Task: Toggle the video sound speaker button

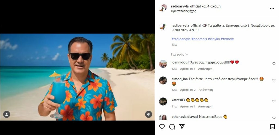Action: [148, 114]
